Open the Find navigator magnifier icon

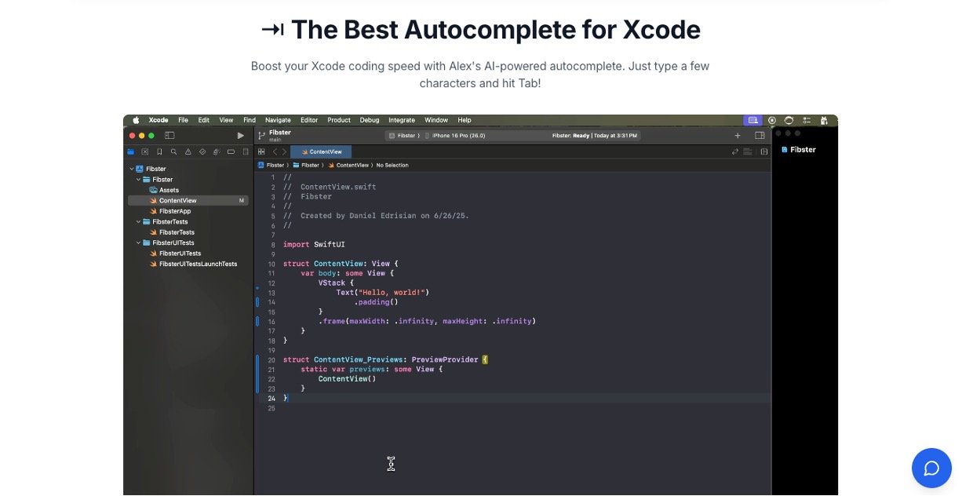(173, 151)
